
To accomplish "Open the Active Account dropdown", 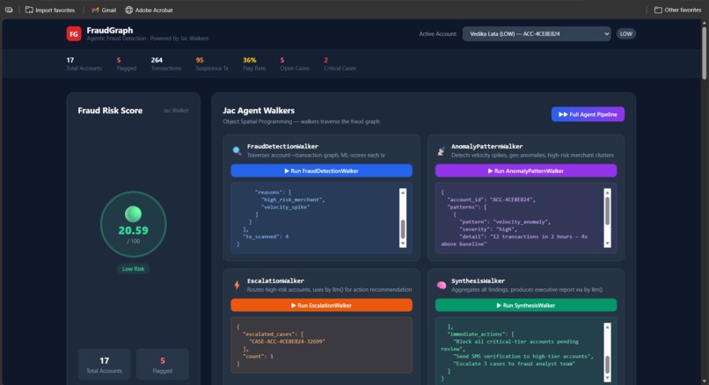I will click(x=537, y=34).
